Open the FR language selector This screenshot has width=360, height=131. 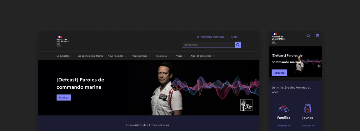pos(235,37)
